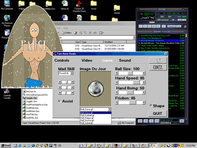
Task: Select modXML.bas file in Explorer
Action: tap(31, 118)
